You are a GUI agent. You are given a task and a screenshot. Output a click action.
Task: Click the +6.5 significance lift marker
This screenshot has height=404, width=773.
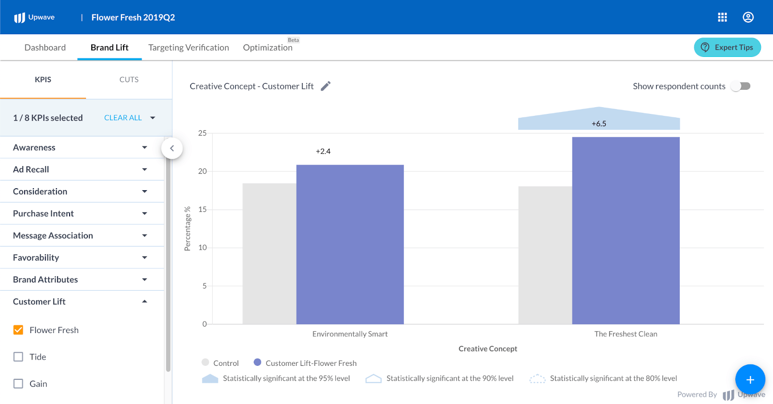[x=599, y=119]
